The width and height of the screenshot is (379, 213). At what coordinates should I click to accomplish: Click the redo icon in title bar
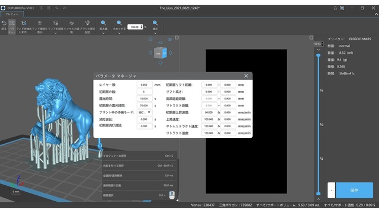[65, 8]
